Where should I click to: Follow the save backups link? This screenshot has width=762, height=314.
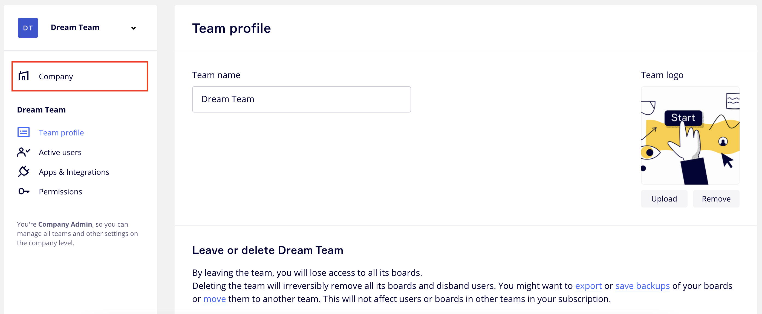pos(642,286)
